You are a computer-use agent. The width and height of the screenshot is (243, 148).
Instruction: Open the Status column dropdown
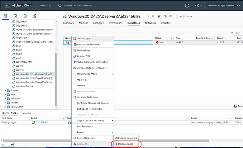172,38
